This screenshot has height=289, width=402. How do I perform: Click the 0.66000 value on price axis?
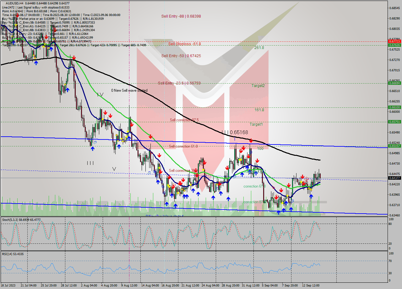click(x=394, y=112)
